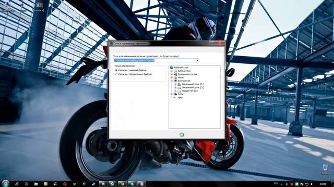334x187 pixels.
Task: Click the Show Desktop button at taskbar end
Action: [x=332, y=184]
